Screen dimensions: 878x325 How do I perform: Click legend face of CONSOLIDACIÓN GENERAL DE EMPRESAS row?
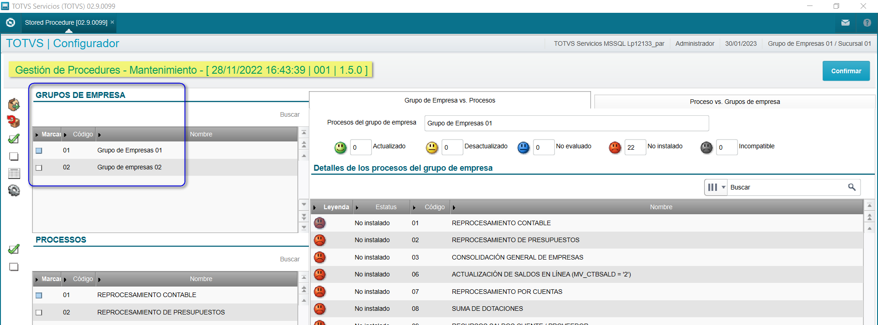(319, 257)
